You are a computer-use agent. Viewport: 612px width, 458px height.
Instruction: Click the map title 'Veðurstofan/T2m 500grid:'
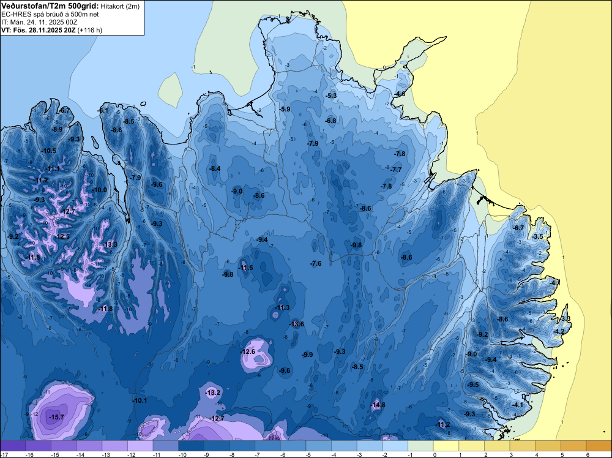[x=50, y=6]
